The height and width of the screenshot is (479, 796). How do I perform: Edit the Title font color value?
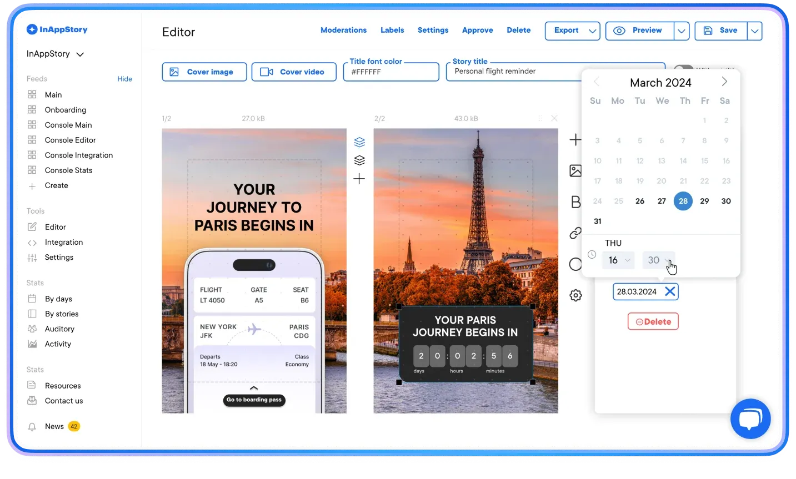tap(391, 72)
